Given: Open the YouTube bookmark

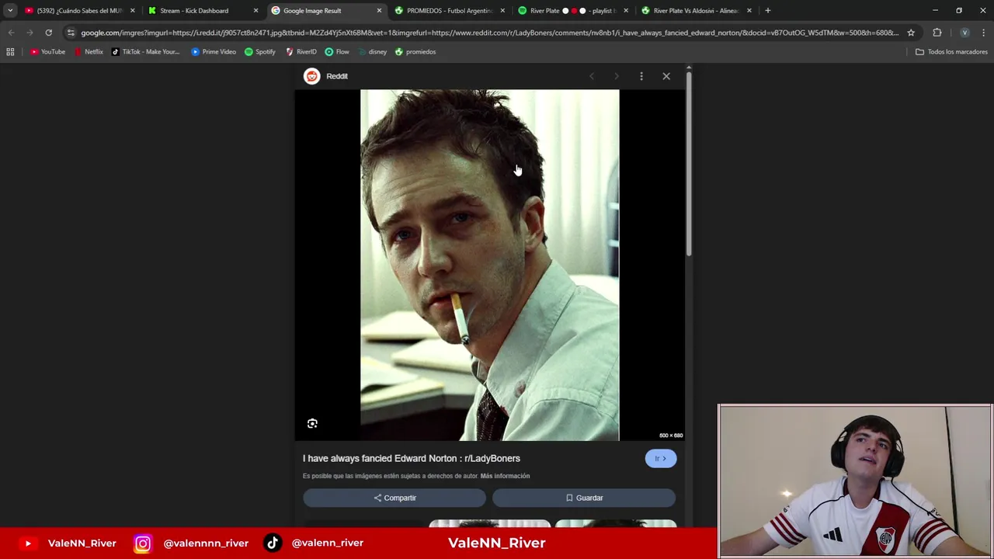Looking at the screenshot, I should pos(48,52).
